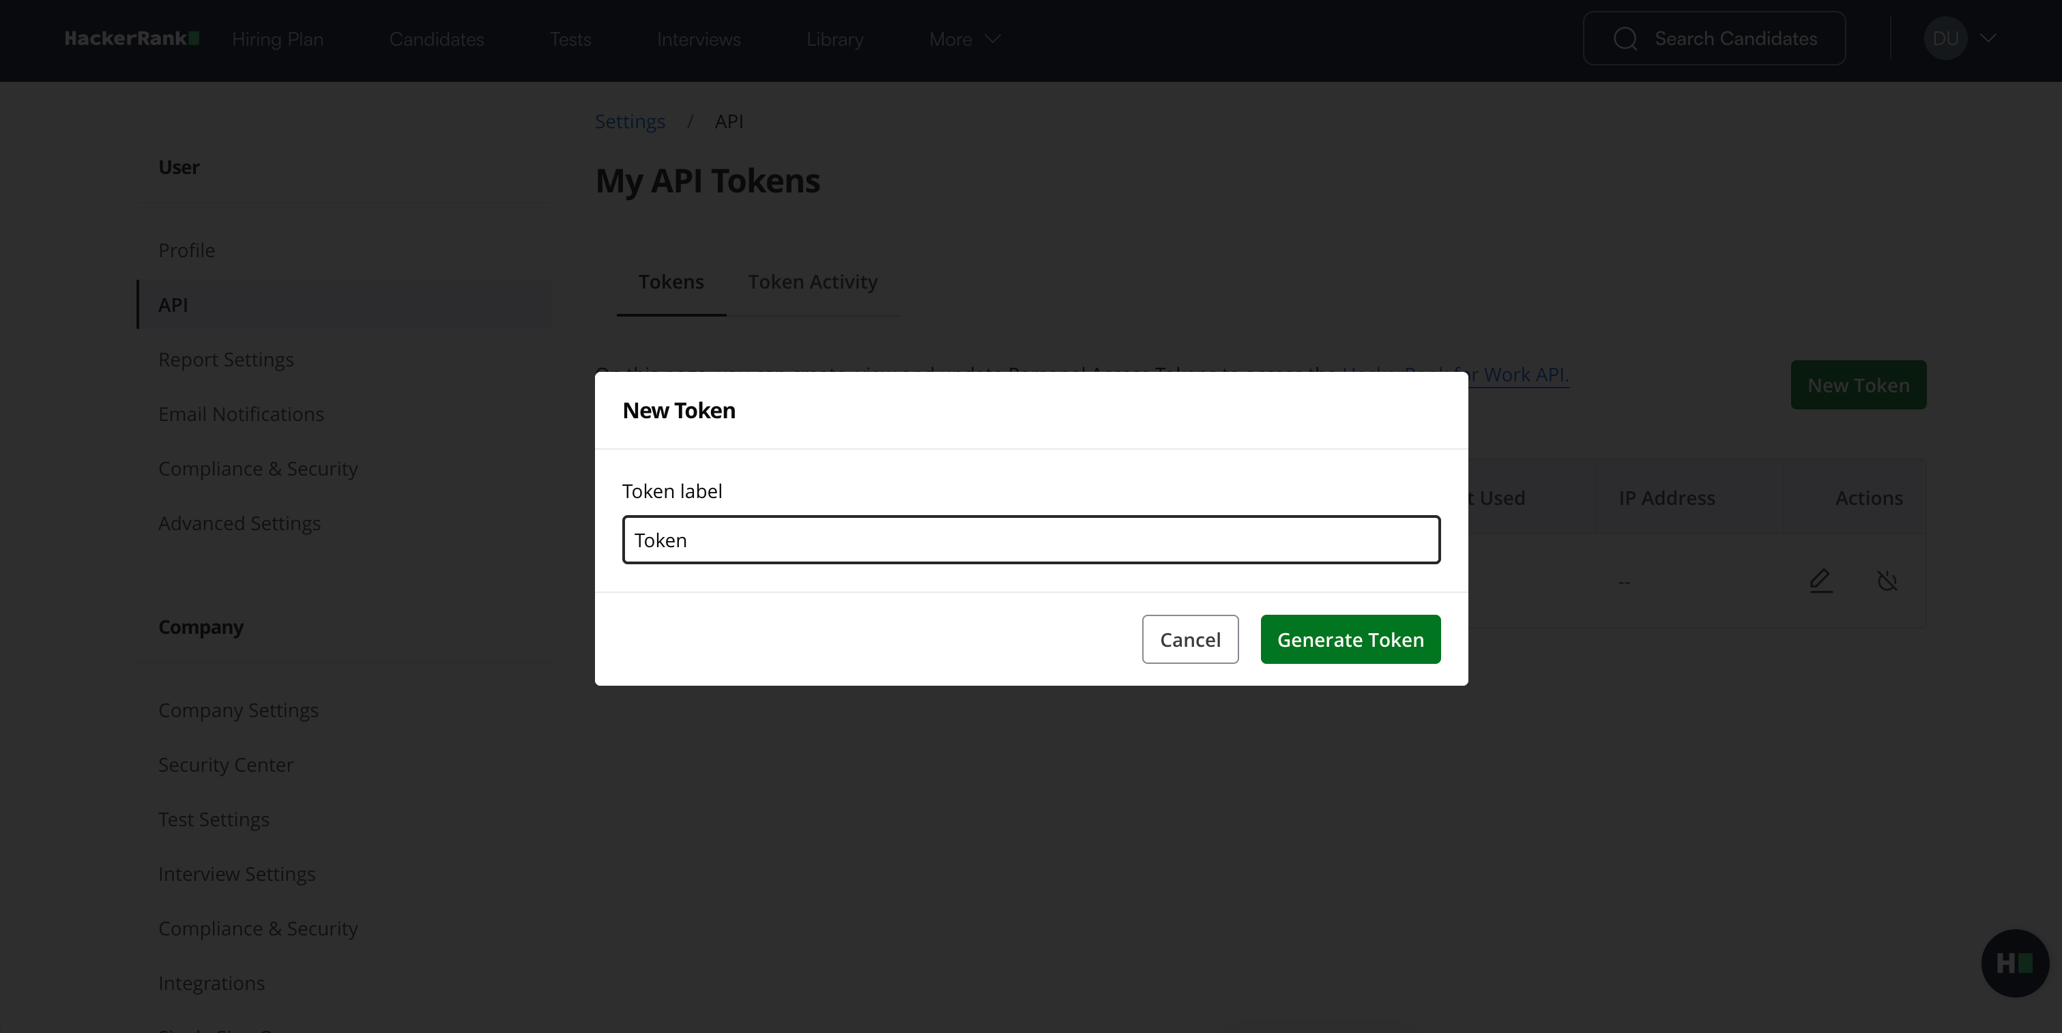Expand the More navigation dropdown

965,39
